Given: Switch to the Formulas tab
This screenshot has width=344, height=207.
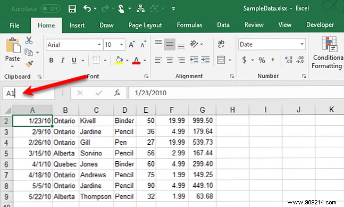Looking at the screenshot, I should coord(190,25).
